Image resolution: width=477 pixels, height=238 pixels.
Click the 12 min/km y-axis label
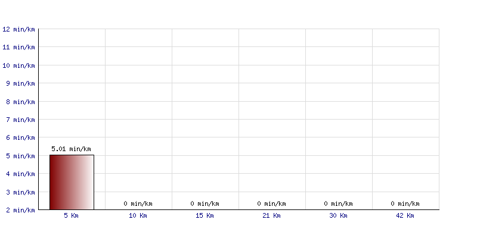tap(18, 29)
